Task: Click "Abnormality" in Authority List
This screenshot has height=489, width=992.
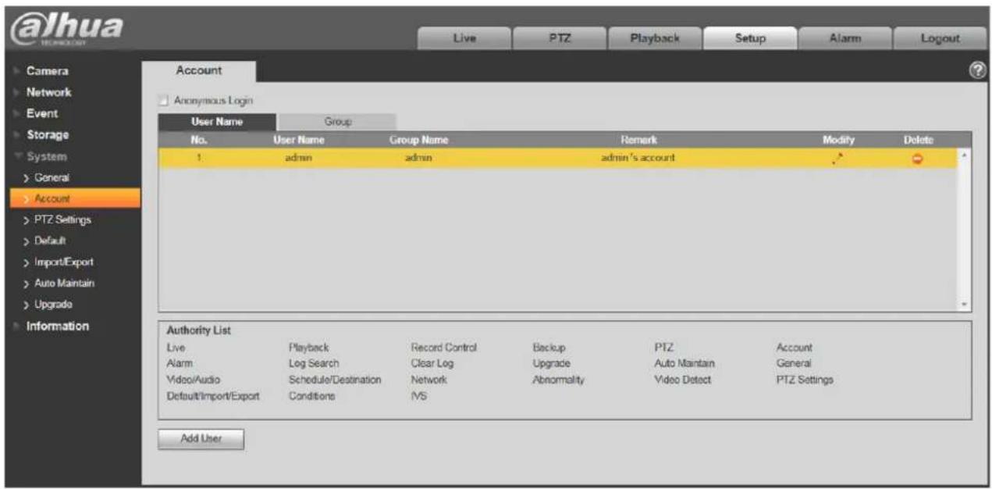Action: (558, 380)
